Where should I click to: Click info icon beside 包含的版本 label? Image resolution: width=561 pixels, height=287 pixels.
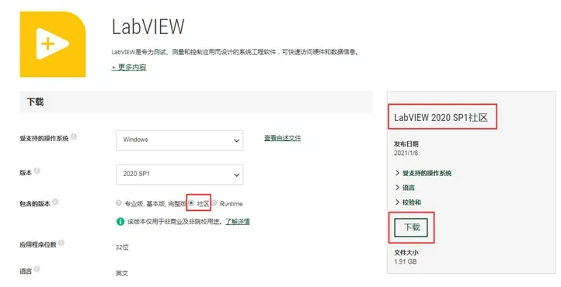(55, 202)
